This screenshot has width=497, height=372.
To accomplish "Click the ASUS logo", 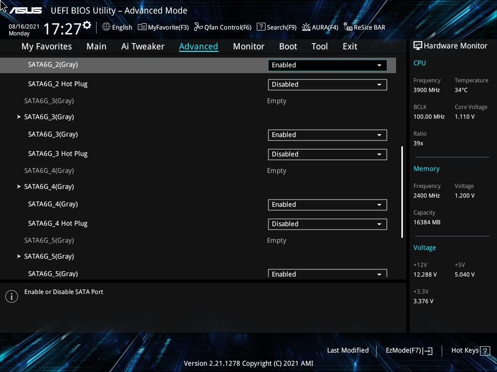I will (x=25, y=11).
